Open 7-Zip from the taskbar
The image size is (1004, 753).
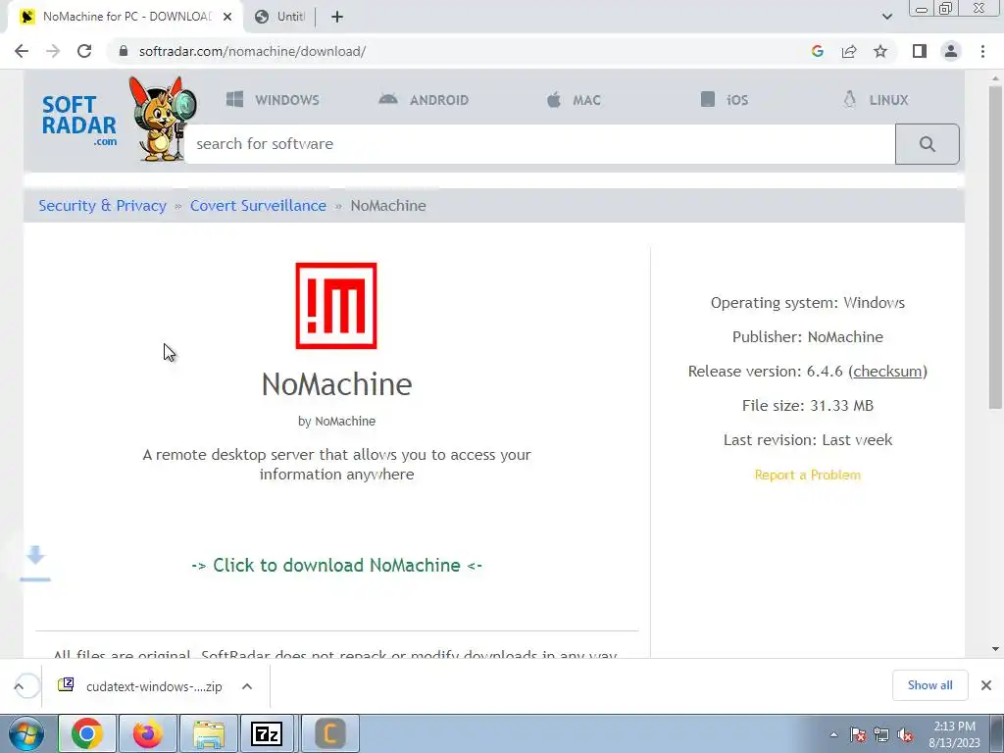click(x=267, y=733)
